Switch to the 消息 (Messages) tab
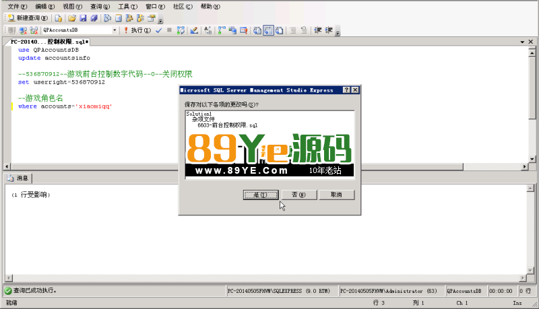This screenshot has width=539, height=309. 18,178
